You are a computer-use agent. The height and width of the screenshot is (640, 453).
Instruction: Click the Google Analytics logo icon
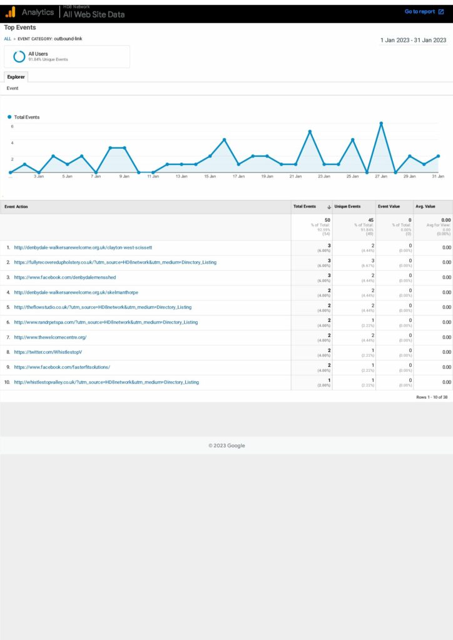(10, 12)
